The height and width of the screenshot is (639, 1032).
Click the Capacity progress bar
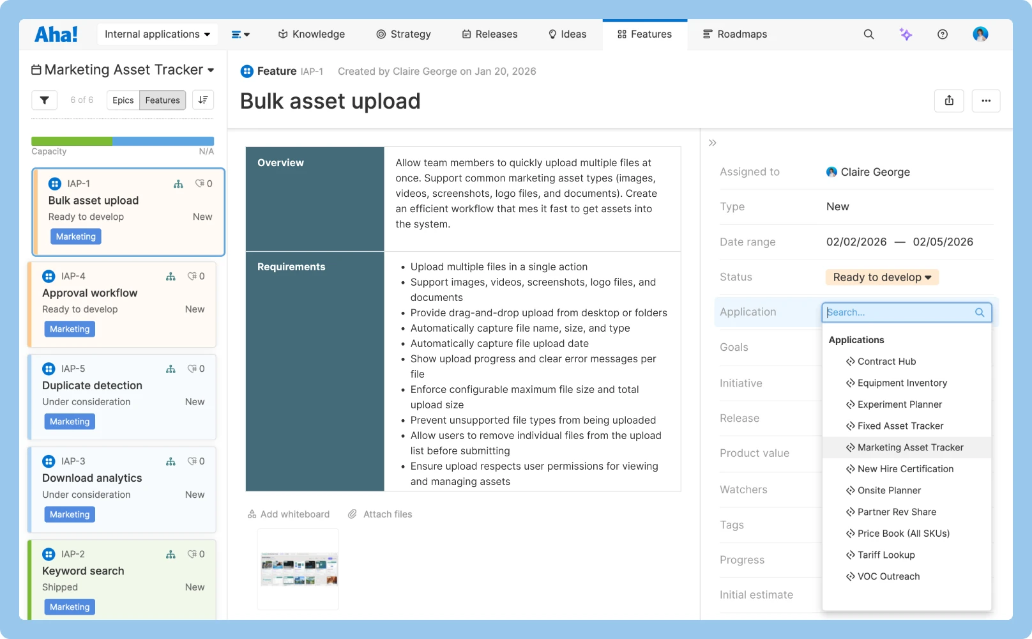122,139
